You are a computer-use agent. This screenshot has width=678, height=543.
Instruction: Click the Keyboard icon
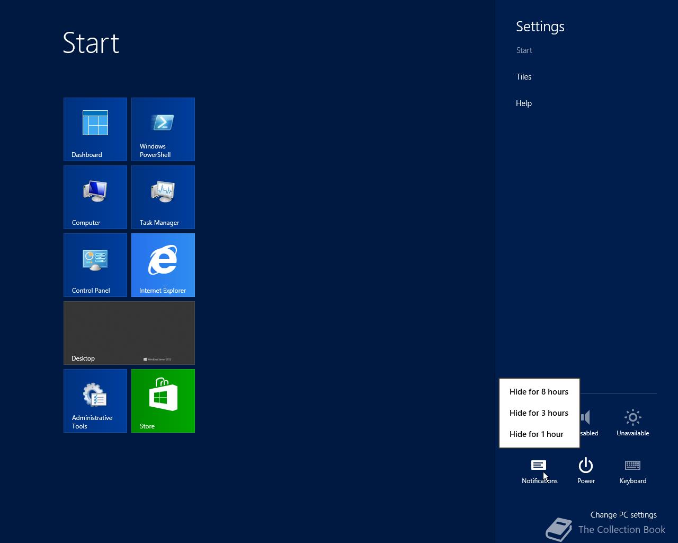click(x=633, y=465)
